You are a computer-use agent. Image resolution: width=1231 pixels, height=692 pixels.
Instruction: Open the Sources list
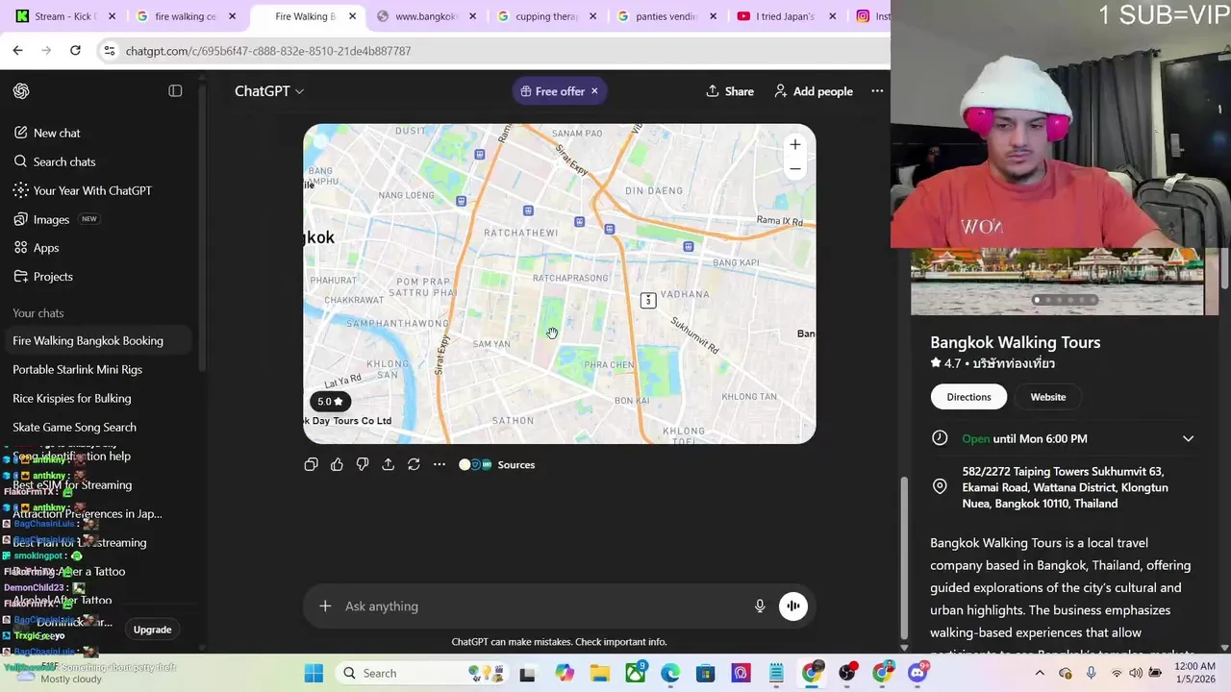coord(496,464)
